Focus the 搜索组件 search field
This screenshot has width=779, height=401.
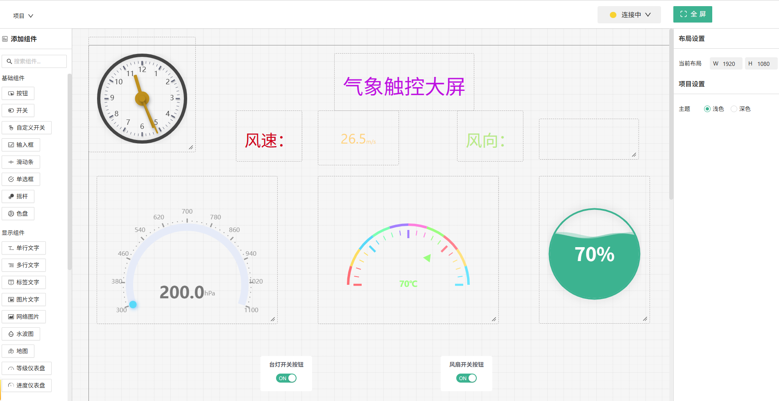[34, 61]
